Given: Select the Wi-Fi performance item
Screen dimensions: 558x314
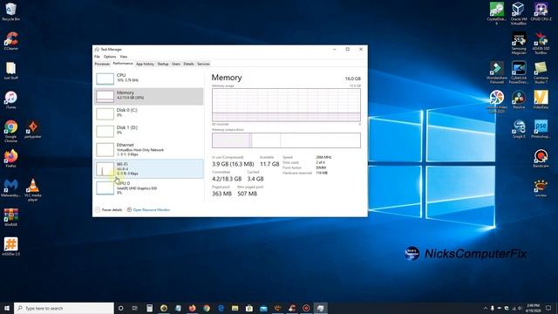Looking at the screenshot, I should (149, 168).
